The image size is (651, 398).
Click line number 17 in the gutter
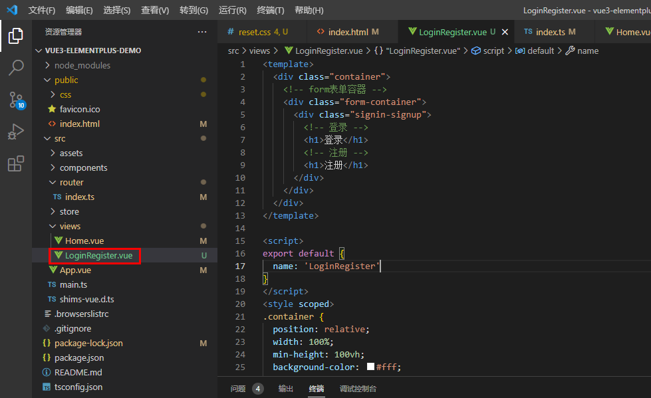(241, 266)
